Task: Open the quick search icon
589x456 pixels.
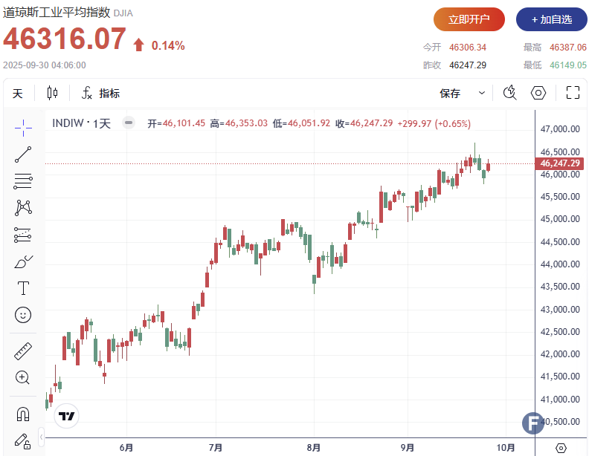Action: coord(509,93)
